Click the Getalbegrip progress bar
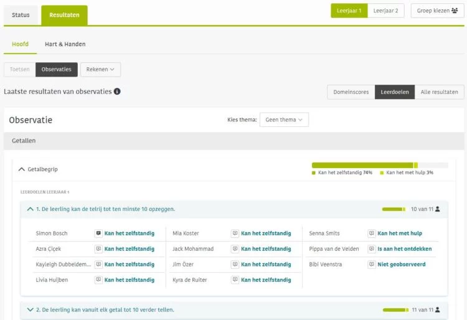This screenshot has width=467, height=320. tap(379, 165)
